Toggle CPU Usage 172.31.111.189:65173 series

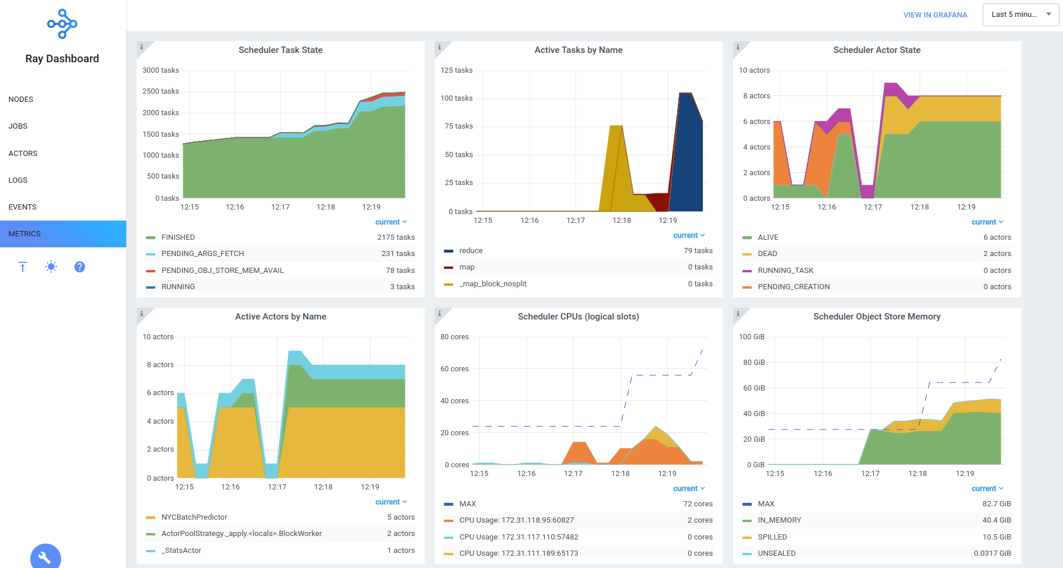tap(519, 553)
